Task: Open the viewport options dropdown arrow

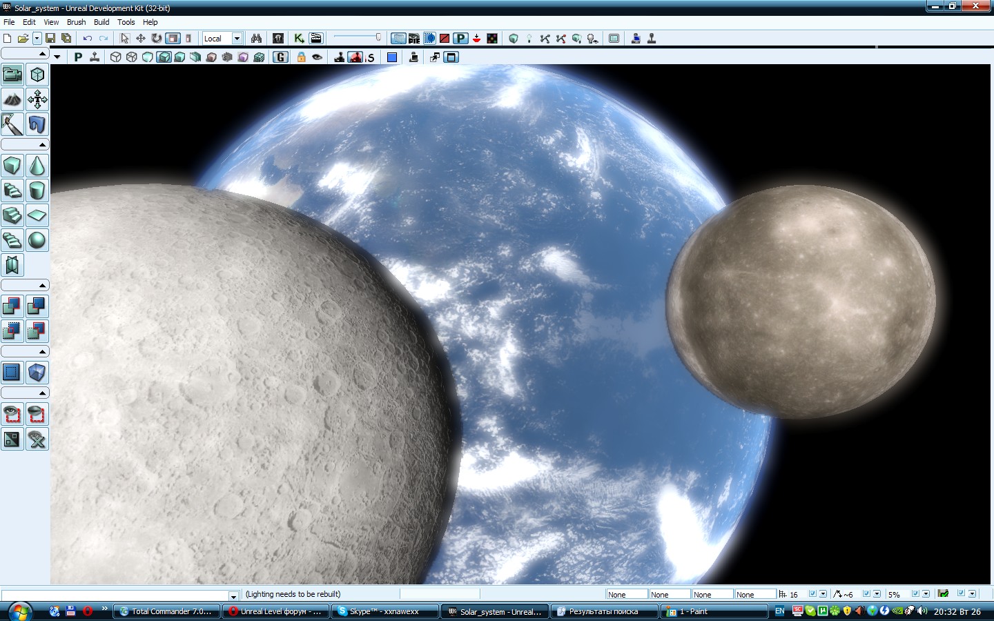Action: click(57, 57)
